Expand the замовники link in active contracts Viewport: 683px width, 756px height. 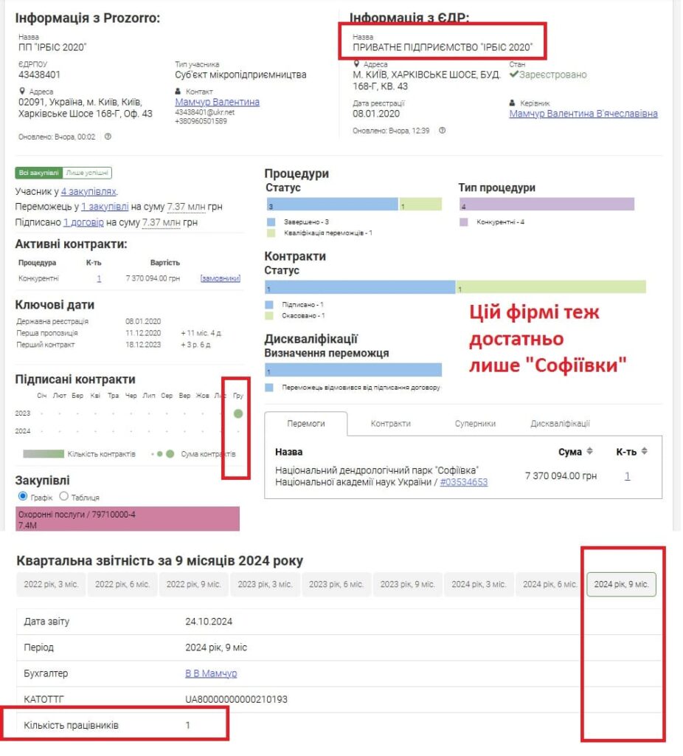pyautogui.click(x=220, y=278)
